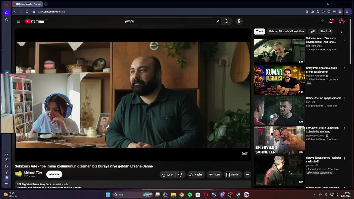Screen dimensions: 354x199
Task: Open a new tab with the plus button
Action: 46,4
